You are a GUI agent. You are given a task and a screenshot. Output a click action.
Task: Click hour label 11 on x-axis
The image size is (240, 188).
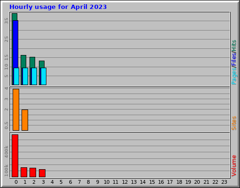[115, 182]
